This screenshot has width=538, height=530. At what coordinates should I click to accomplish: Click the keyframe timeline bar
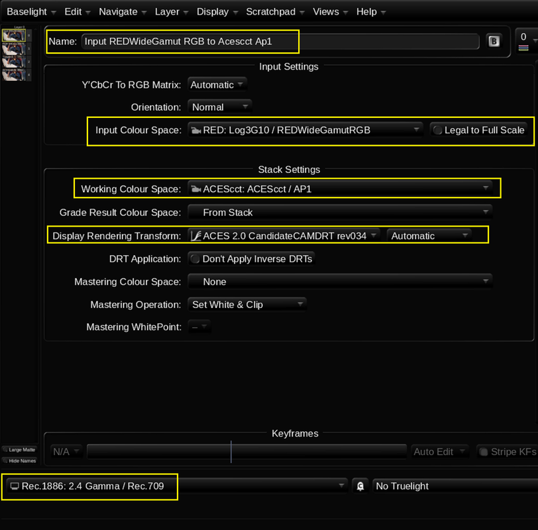(x=246, y=451)
